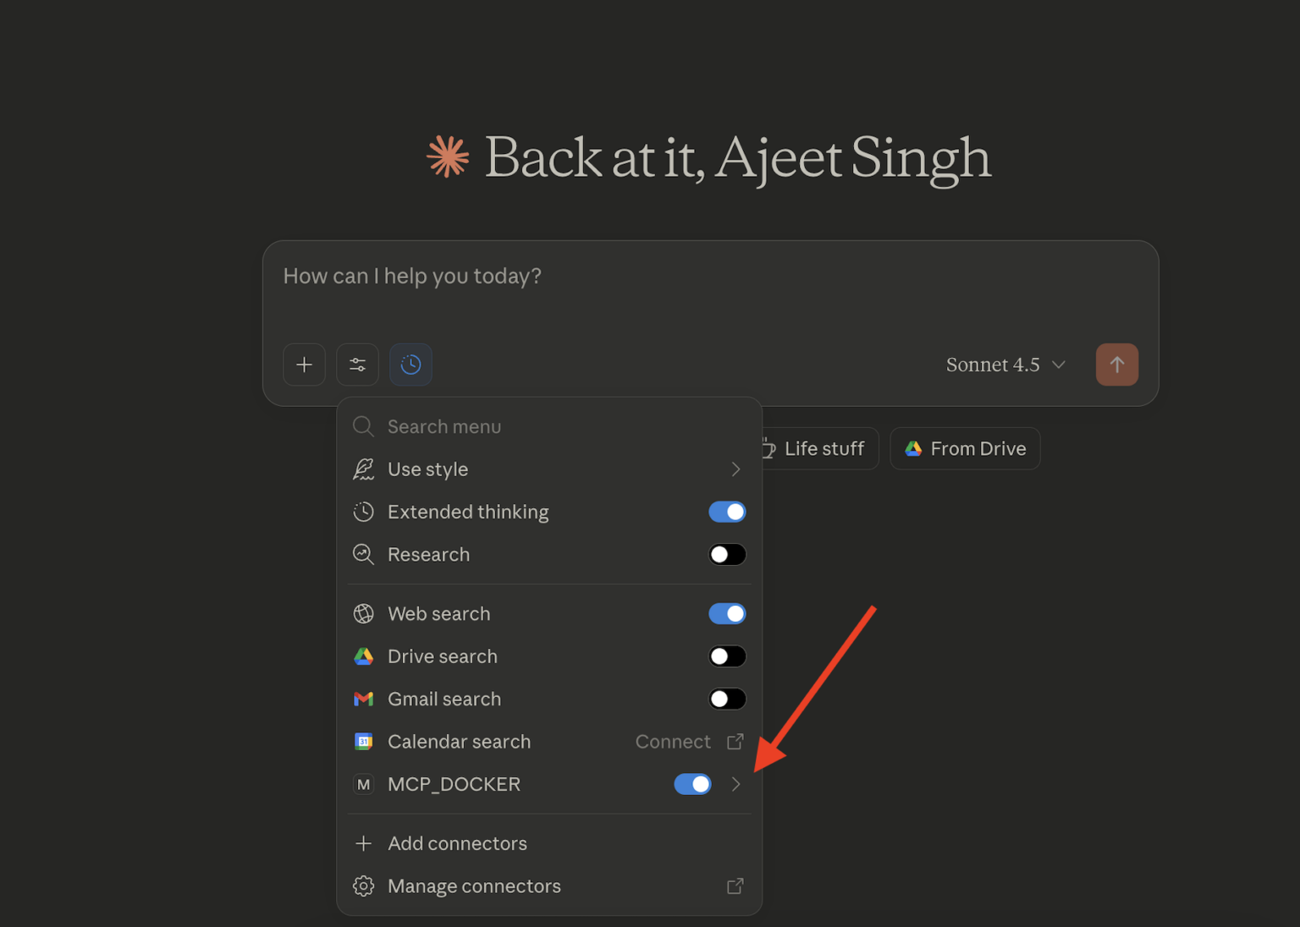Screen dimensions: 1300x927
Task: Open the Sonnet 4.5 model dropdown
Action: tap(1005, 365)
